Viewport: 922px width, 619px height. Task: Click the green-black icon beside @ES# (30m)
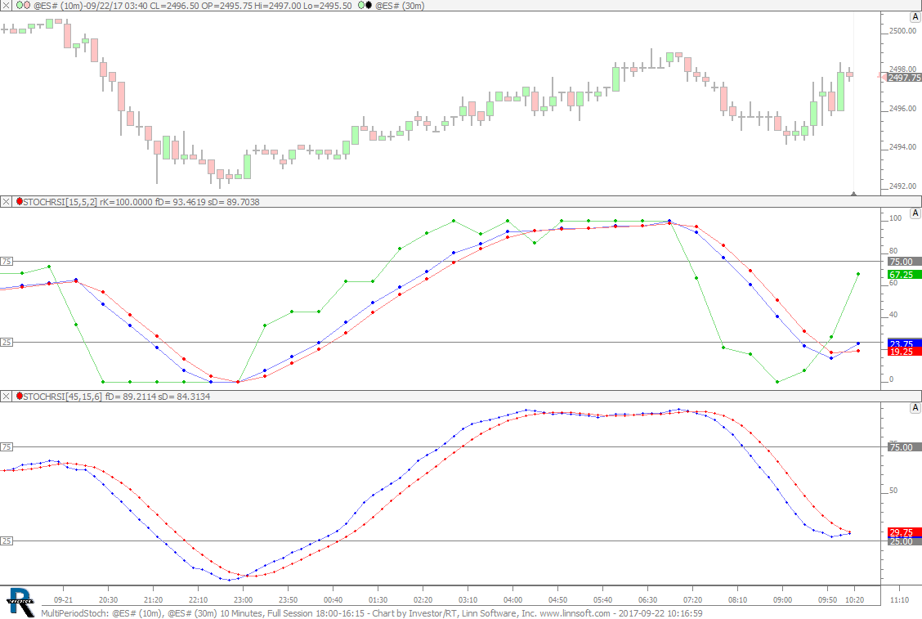coord(365,5)
